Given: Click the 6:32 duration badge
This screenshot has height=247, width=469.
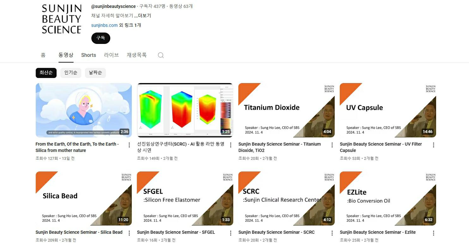Looking at the screenshot, I should (429, 220).
